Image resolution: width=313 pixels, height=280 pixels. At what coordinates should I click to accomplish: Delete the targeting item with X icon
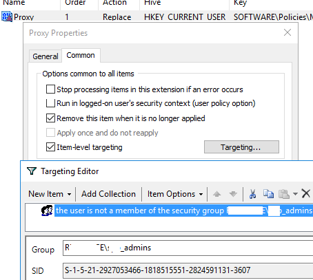point(306,193)
